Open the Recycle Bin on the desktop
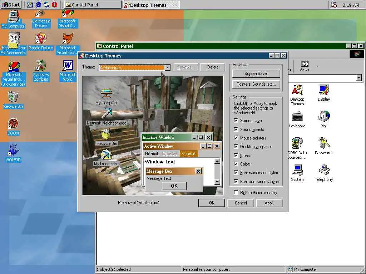The image size is (366, 274). pyautogui.click(x=13, y=100)
